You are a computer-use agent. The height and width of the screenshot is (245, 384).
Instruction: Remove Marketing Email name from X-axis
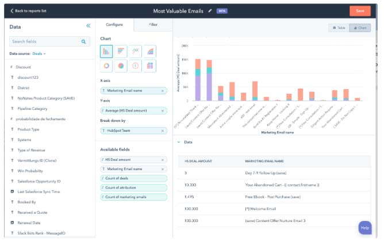[162, 91]
